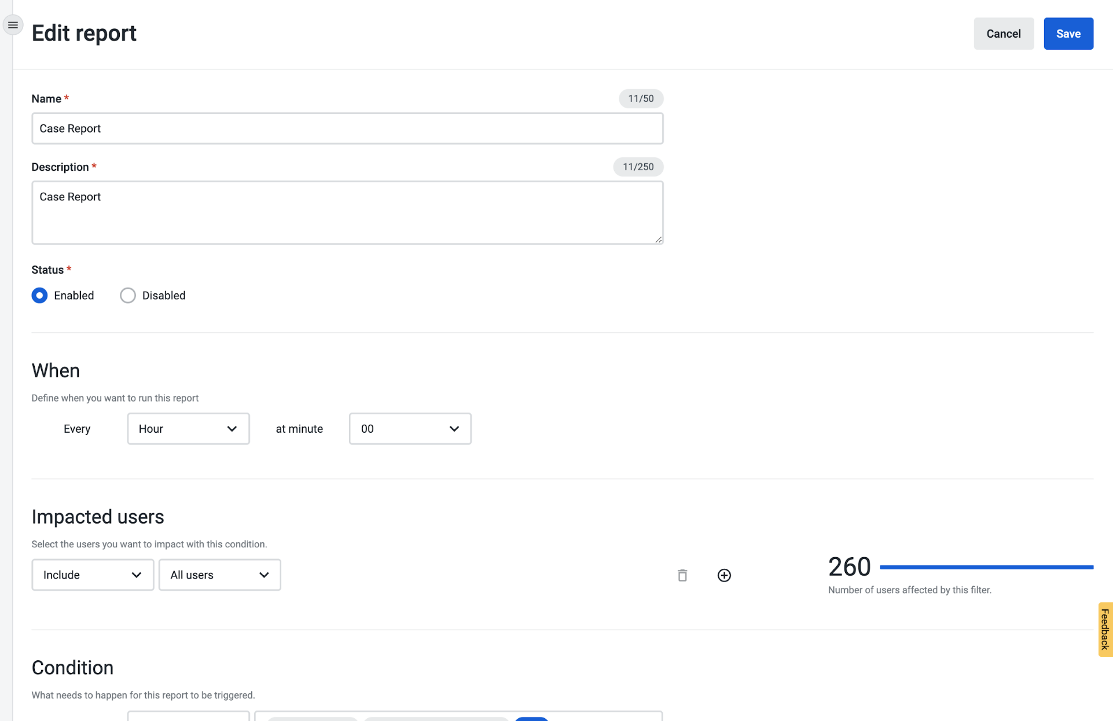1113x721 pixels.
Task: Save the Case Report
Action: (x=1068, y=34)
